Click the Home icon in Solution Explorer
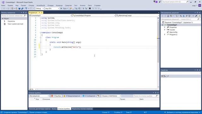Image resolution: width=202 pixels, height=114 pixels. click(x=168, y=16)
